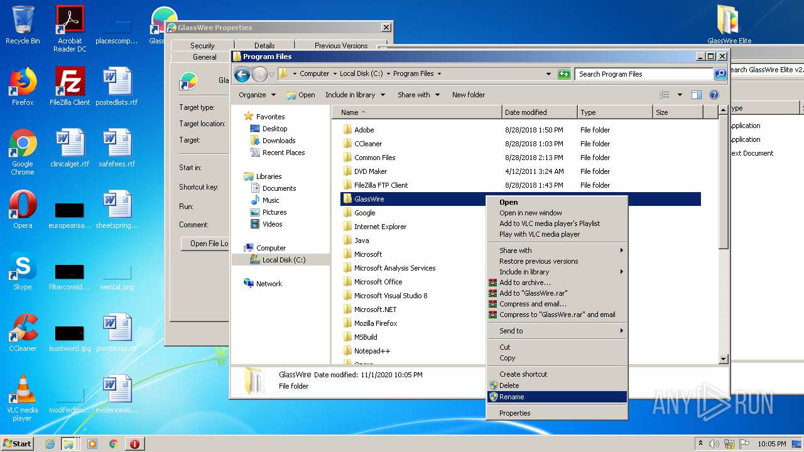Select Create shortcut menu entry
The width and height of the screenshot is (804, 452).
tap(557, 374)
